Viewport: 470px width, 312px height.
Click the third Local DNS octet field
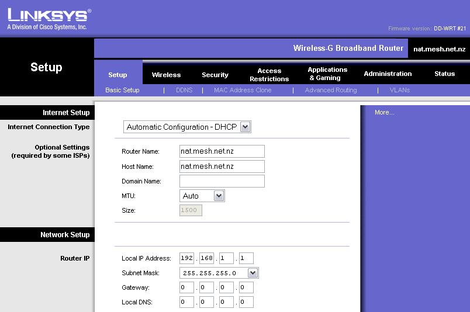click(226, 302)
